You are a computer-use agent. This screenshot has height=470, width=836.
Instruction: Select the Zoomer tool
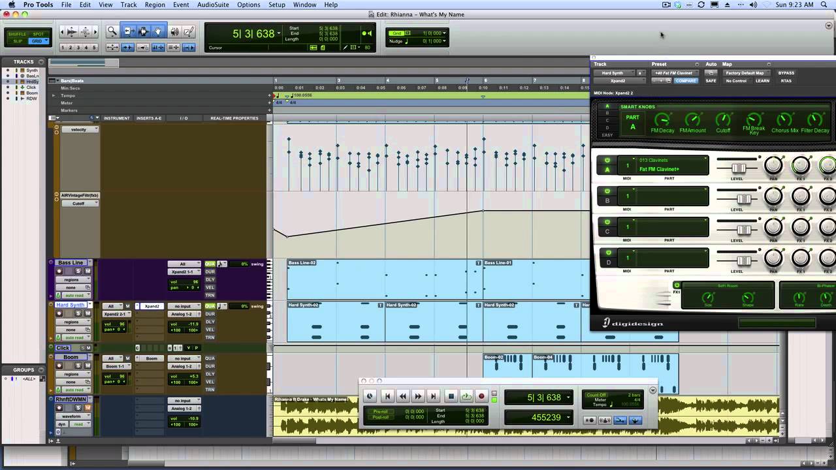coord(112,31)
